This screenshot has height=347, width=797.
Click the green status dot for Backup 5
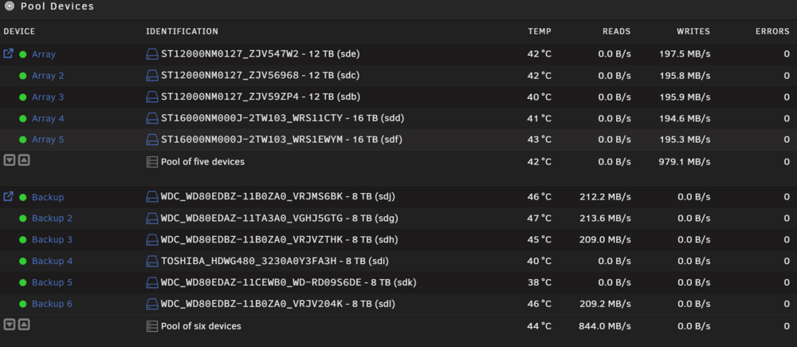23,282
